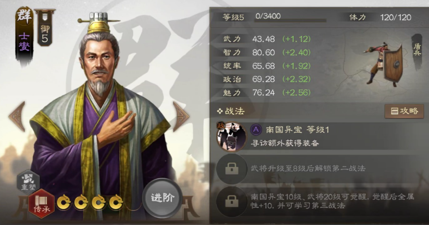Screen dimensions: 429x225
Task: Select the 南国异宝 skill portrait icon
Action: [x=232, y=136]
